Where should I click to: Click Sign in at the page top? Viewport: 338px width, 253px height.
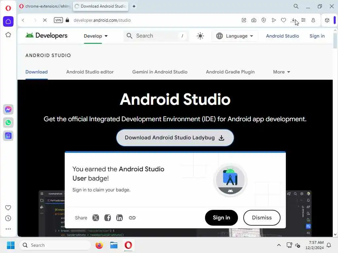pyautogui.click(x=317, y=36)
